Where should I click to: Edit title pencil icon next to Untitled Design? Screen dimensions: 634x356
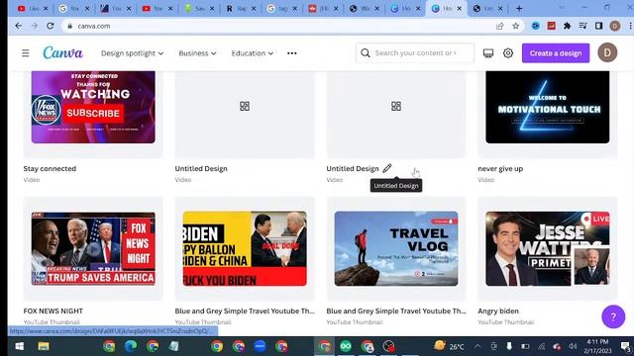387,168
